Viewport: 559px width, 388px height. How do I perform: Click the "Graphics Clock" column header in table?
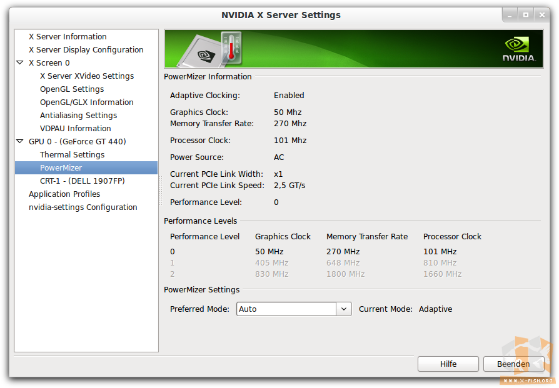[x=283, y=237]
